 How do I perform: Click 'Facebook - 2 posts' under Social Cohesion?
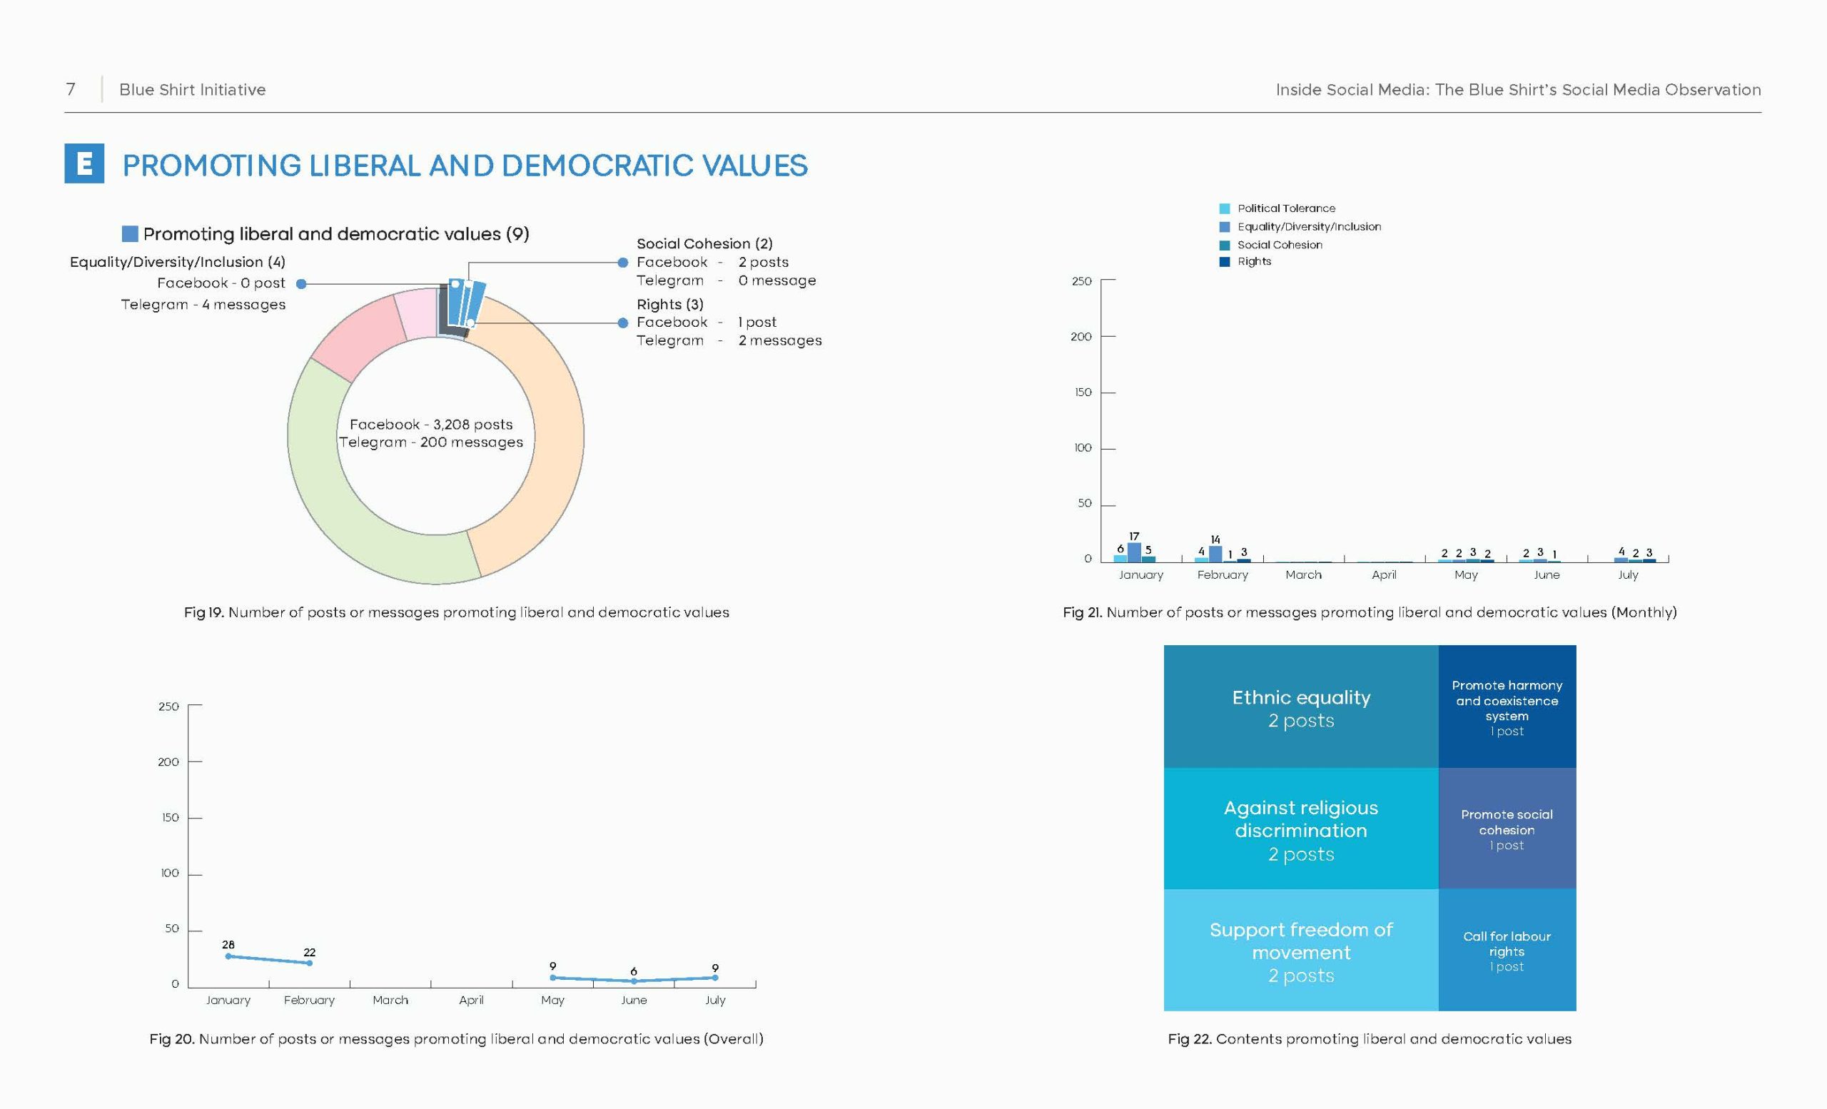tap(712, 262)
